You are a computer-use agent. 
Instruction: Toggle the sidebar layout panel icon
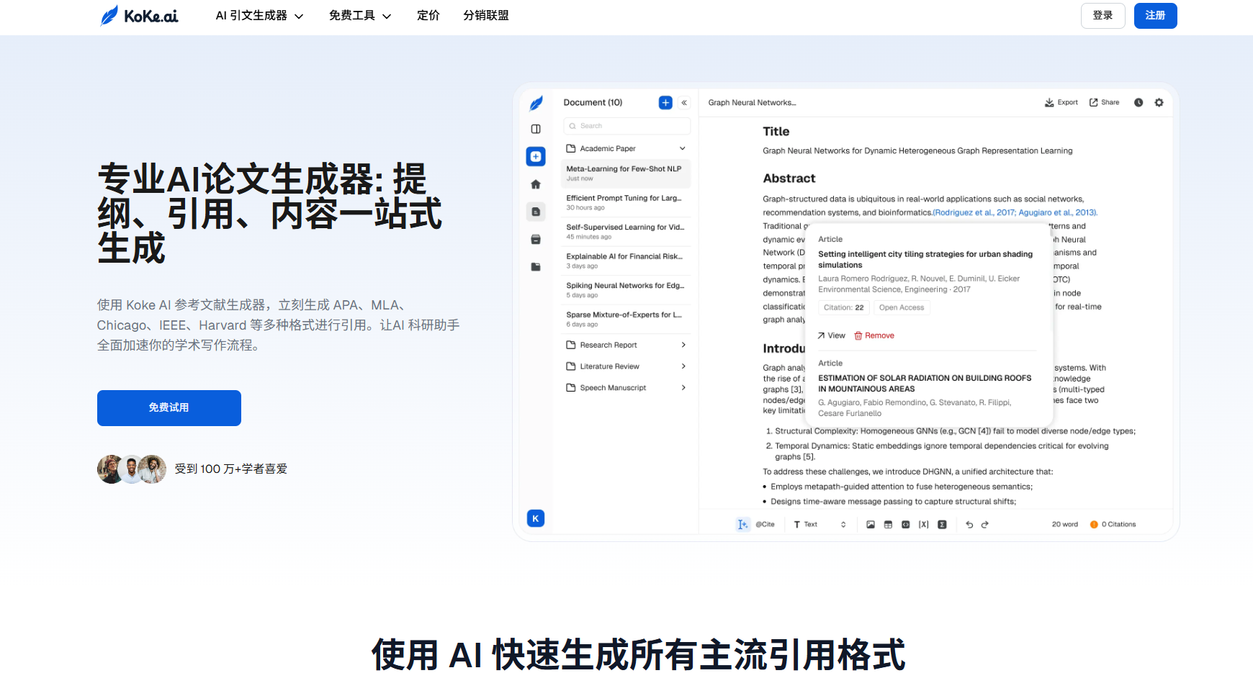[x=536, y=129]
